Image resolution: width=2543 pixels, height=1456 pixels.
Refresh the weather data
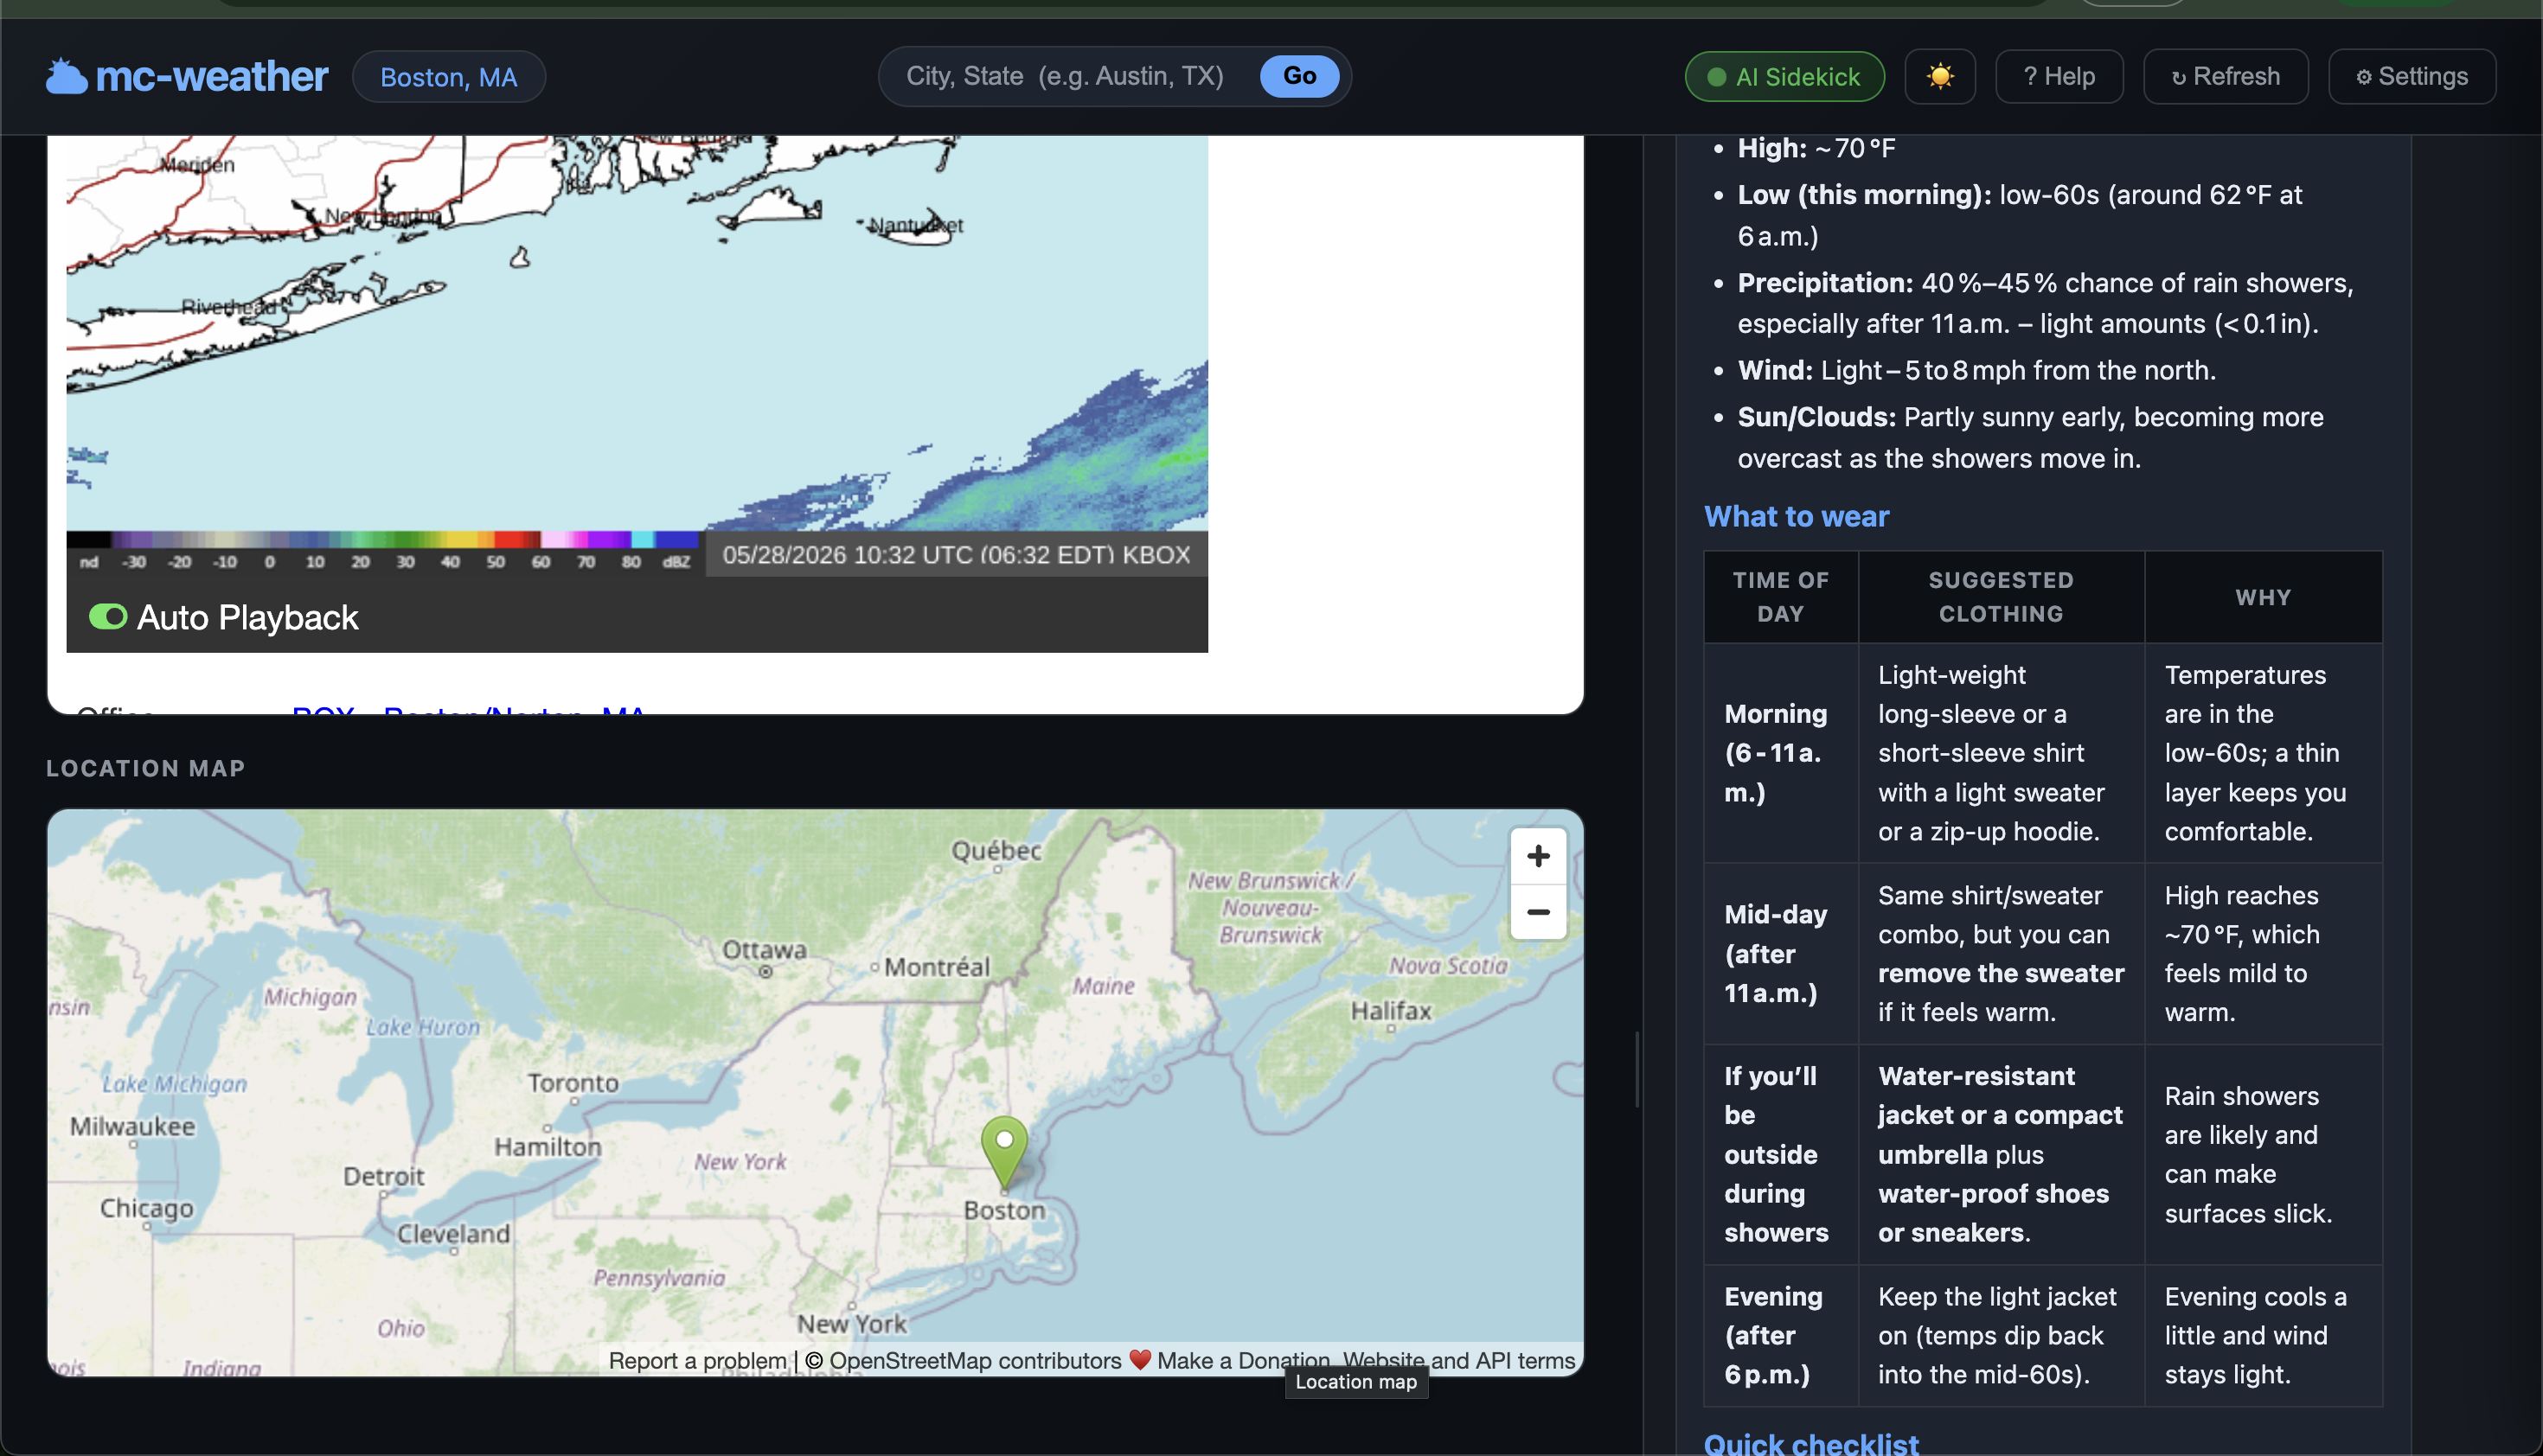point(2226,77)
